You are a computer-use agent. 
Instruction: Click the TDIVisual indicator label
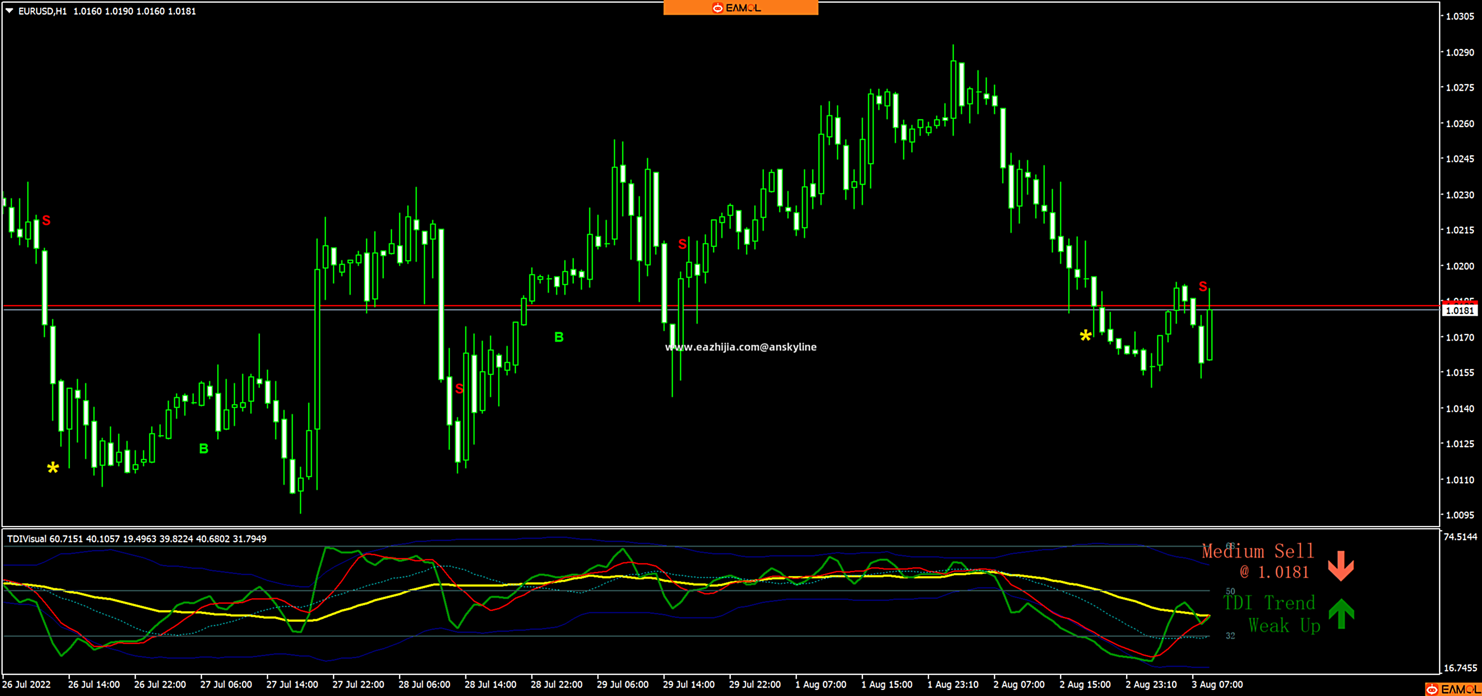(x=26, y=539)
